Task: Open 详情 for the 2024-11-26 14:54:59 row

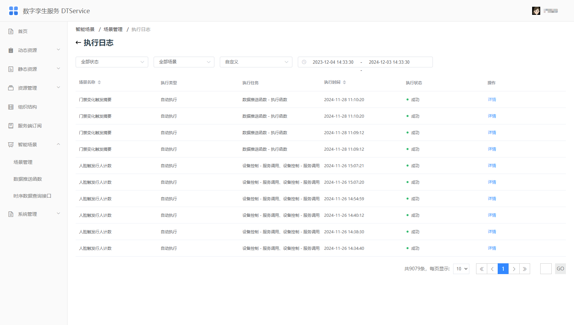Action: click(492, 199)
